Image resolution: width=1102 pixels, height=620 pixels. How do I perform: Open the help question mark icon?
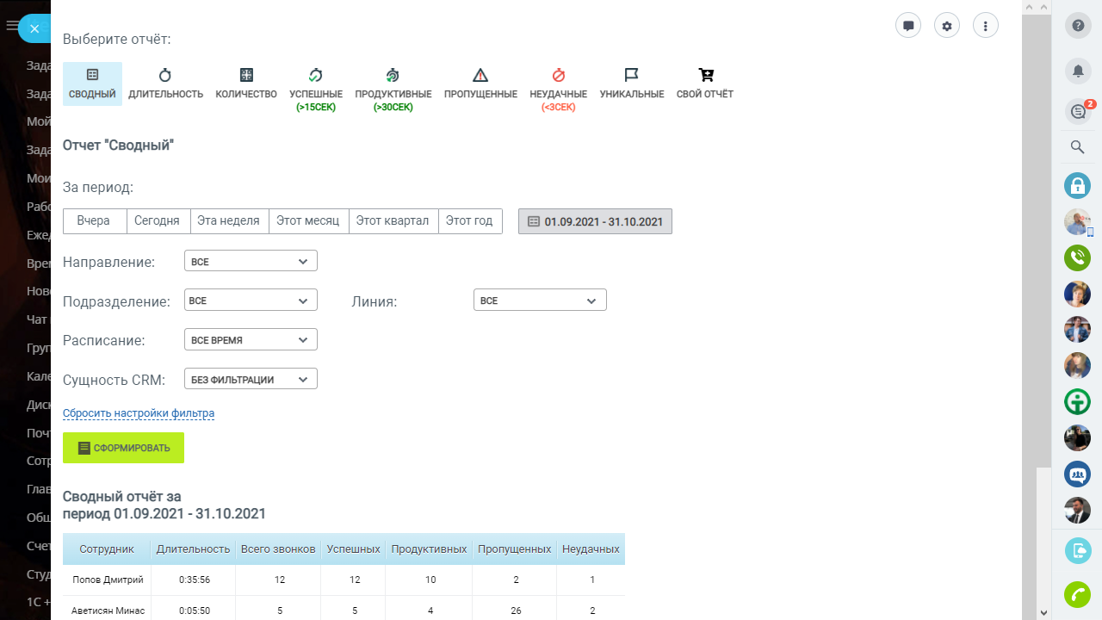point(1078,26)
